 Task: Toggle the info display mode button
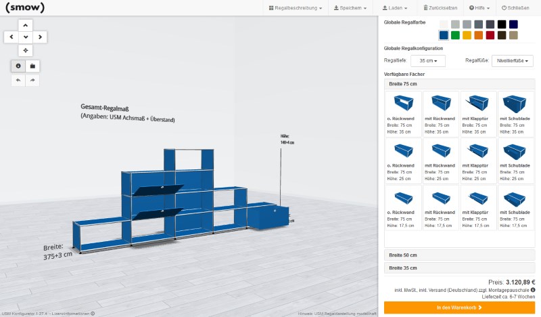tap(18, 66)
